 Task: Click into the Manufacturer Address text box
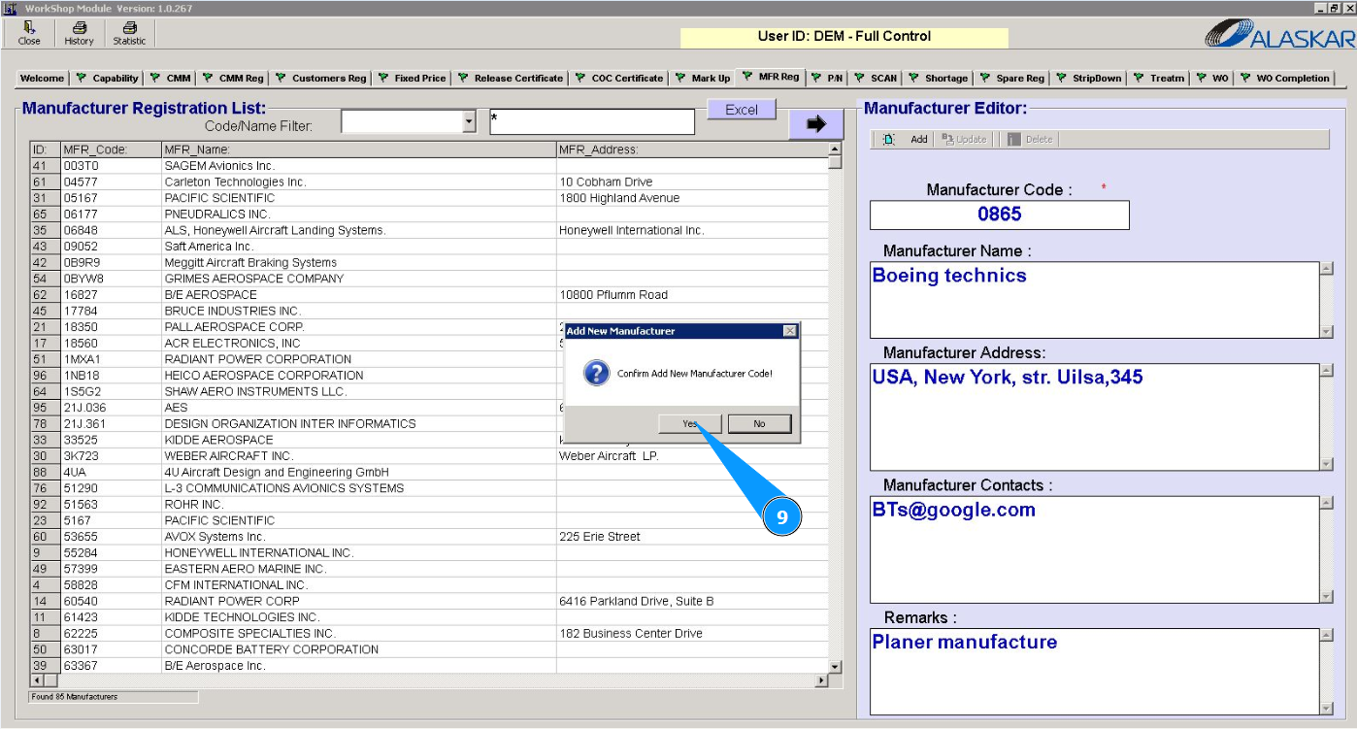click(1094, 417)
